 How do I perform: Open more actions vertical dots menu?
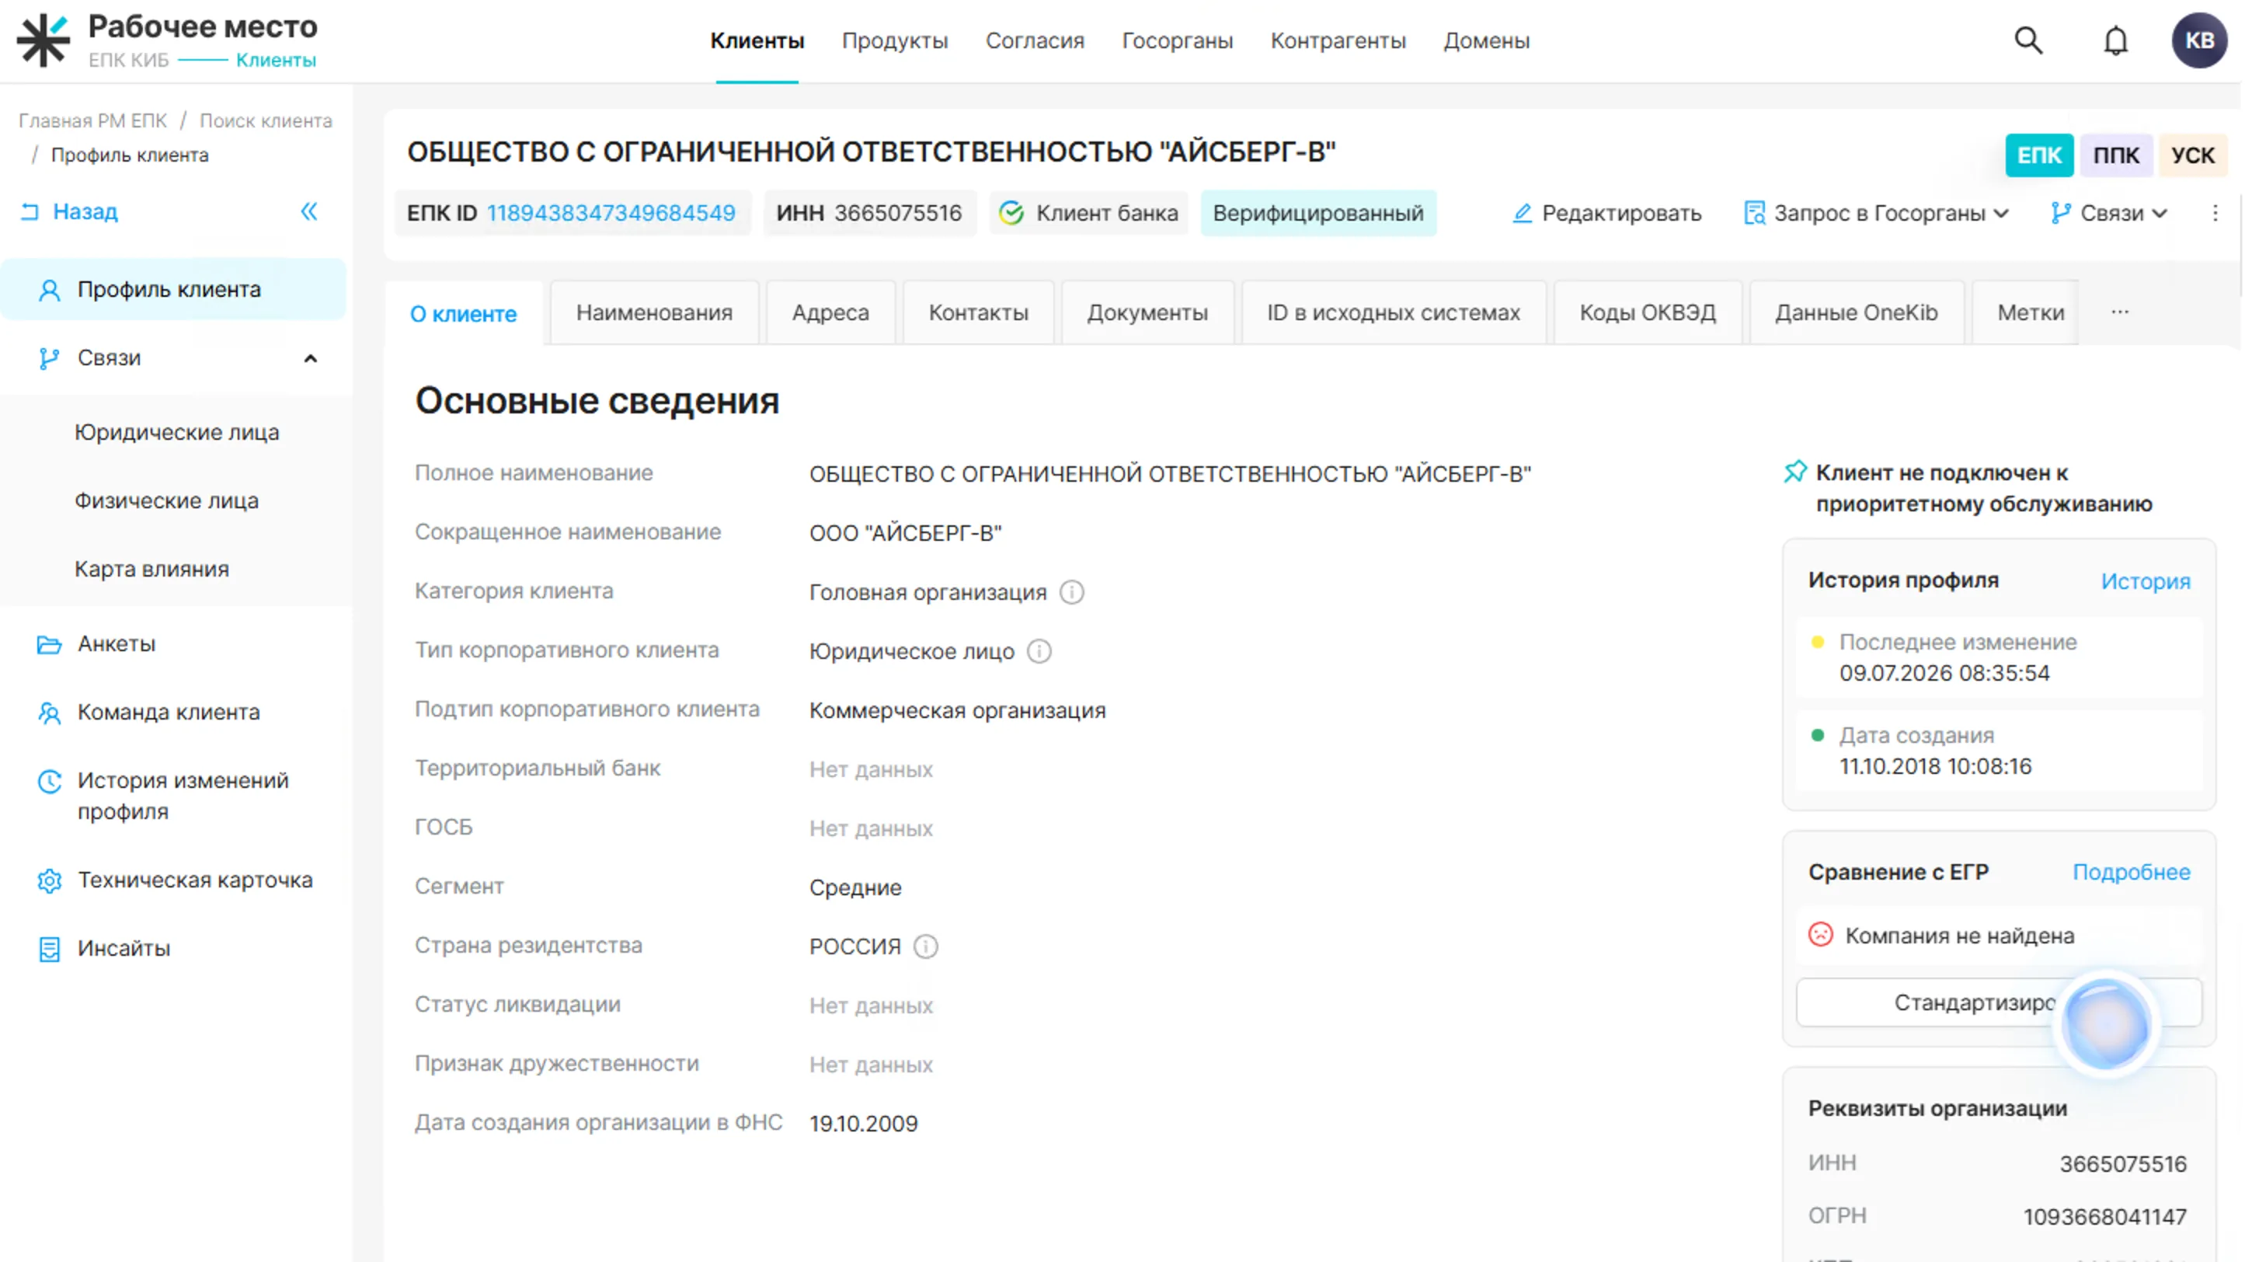(x=2215, y=214)
